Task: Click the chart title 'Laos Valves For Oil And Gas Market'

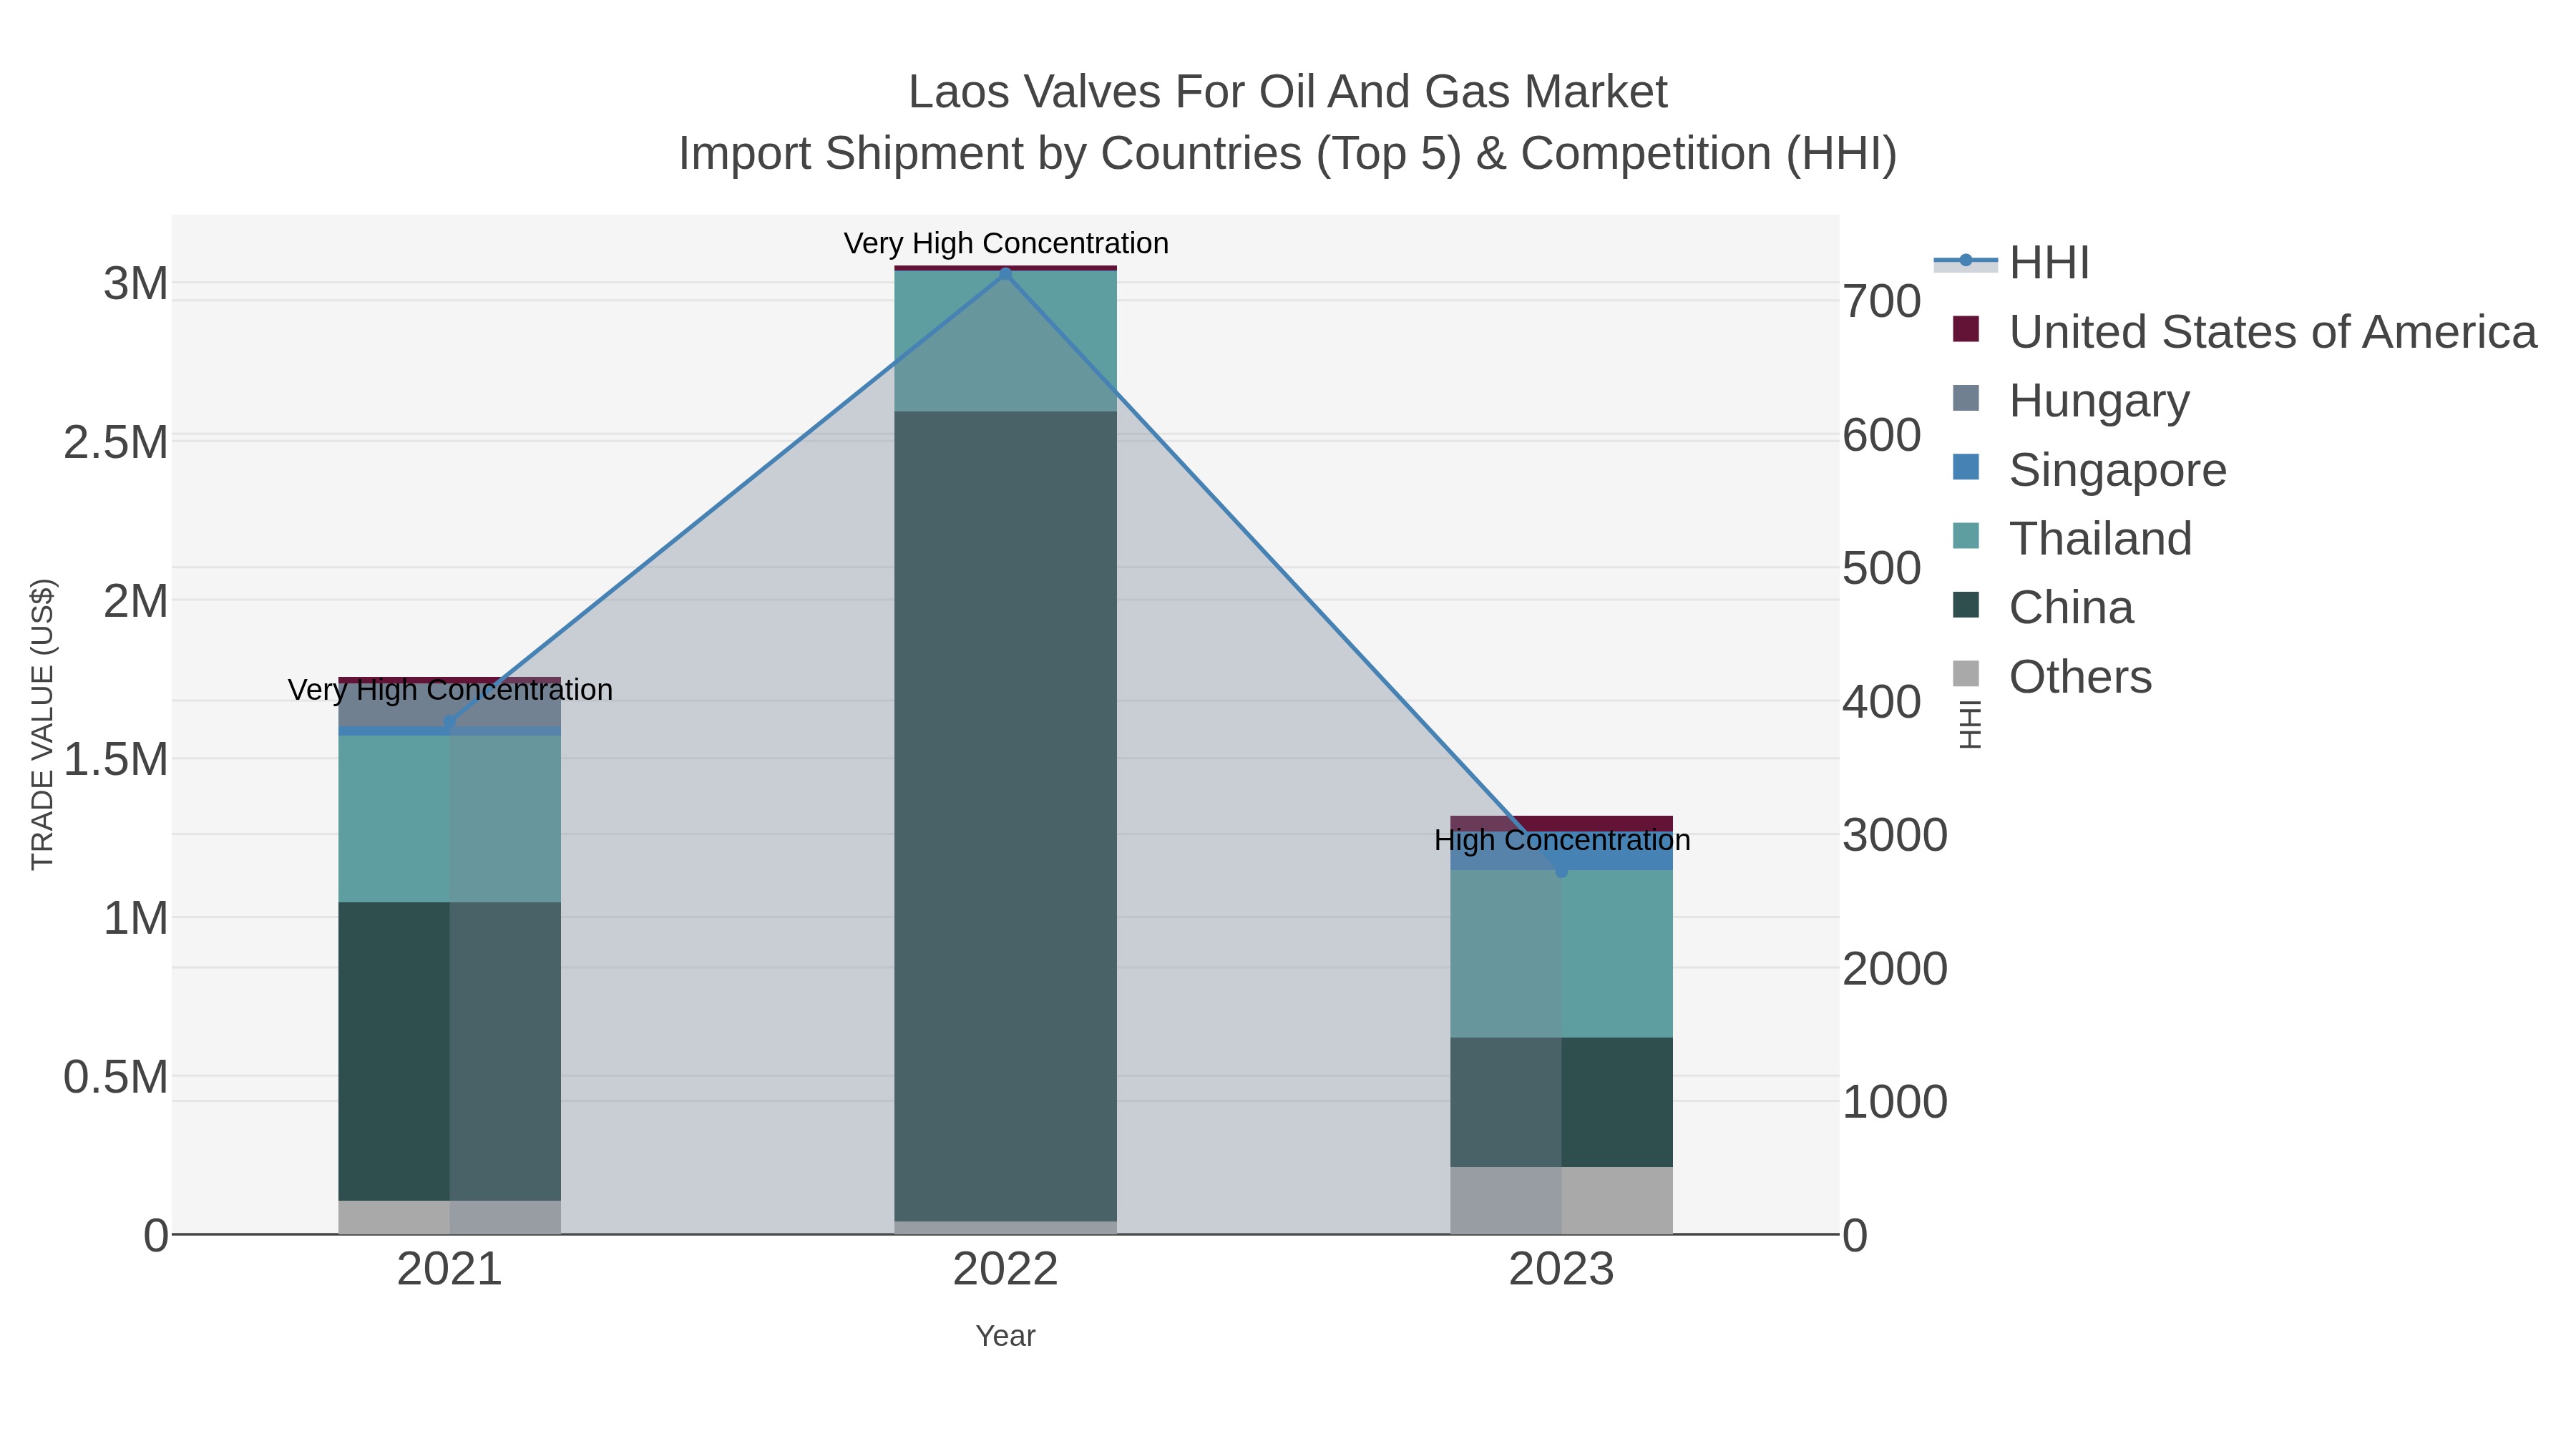Action: coord(1288,92)
